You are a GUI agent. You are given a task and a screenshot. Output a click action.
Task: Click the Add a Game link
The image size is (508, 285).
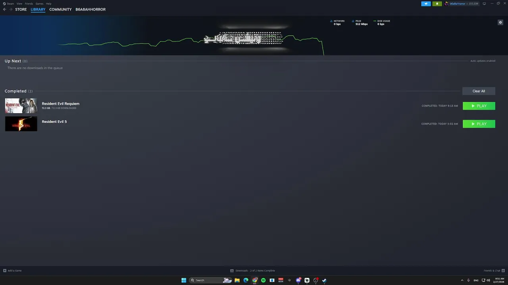pyautogui.click(x=15, y=271)
